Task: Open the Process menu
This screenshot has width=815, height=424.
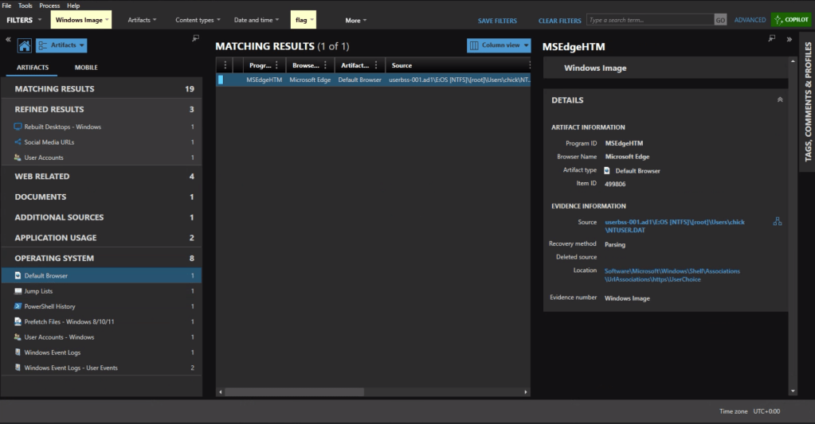Action: pyautogui.click(x=49, y=6)
